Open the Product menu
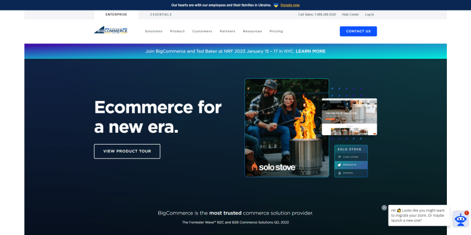The height and width of the screenshot is (235, 471). [177, 31]
